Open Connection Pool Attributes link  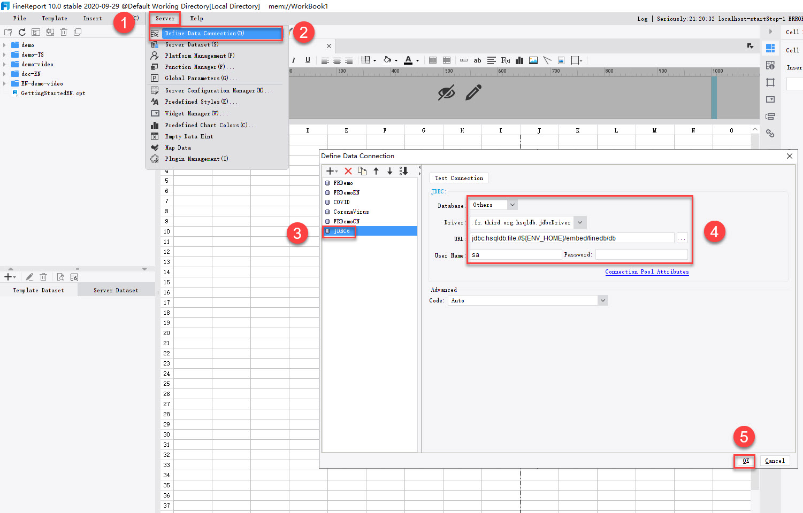coord(647,271)
